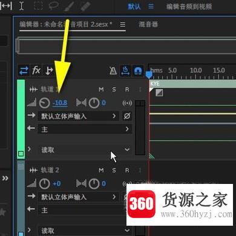Image resolution: width=236 pixels, height=236 pixels.
Task: Click the playhead marker on ruler
Action: pos(149,74)
